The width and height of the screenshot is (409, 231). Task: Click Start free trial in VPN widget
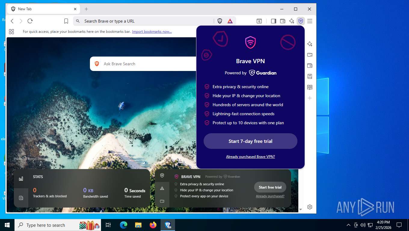coord(270,187)
